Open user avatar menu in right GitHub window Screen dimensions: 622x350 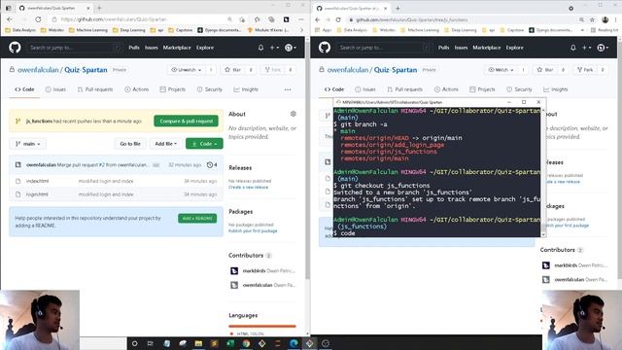(603, 48)
